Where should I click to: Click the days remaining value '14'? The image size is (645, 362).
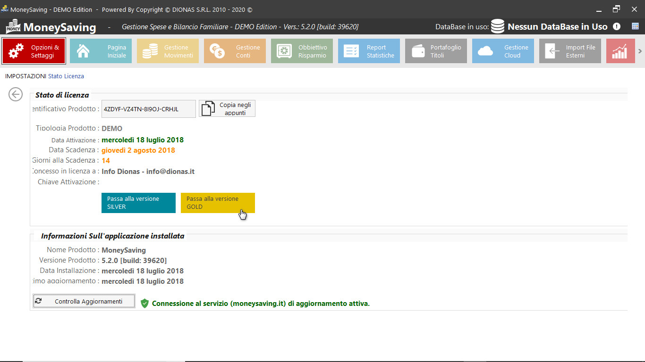coord(106,161)
